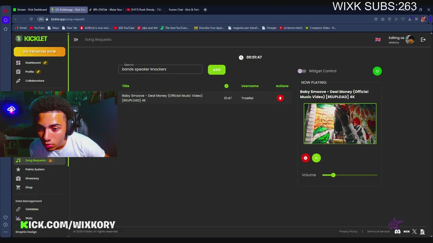Open the Omegle bookmark
This screenshot has width=433, height=243.
click(269, 28)
